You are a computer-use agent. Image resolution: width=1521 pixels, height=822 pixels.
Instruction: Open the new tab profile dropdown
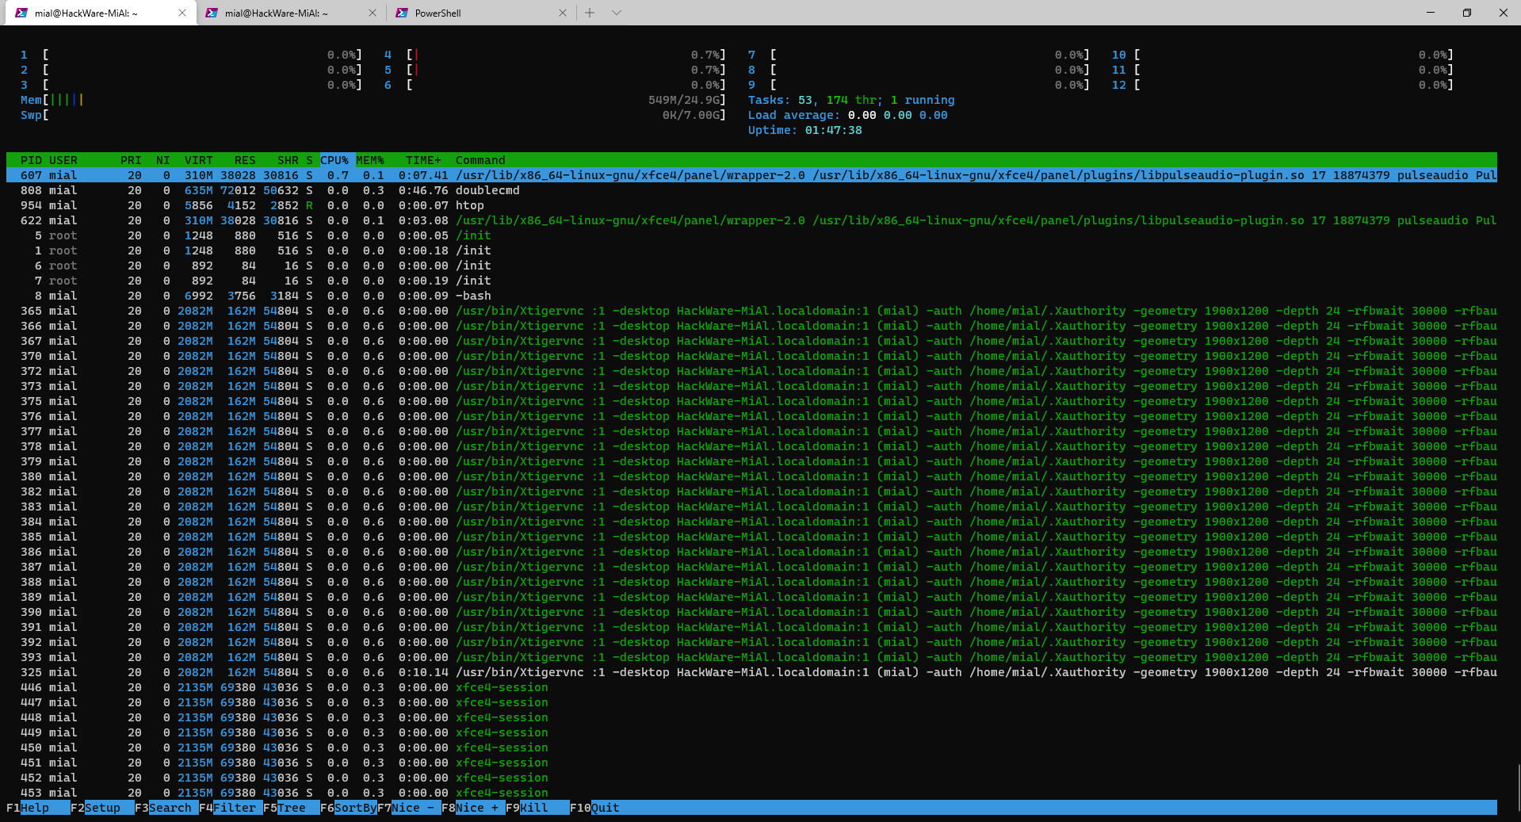(617, 13)
